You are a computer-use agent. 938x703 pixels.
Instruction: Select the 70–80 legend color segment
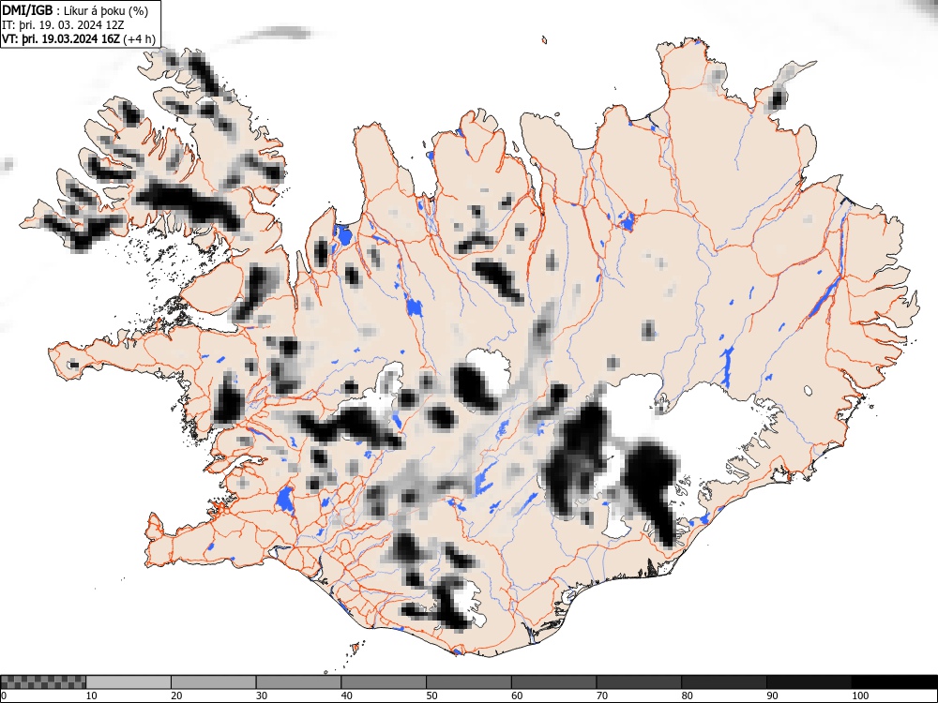pyautogui.click(x=639, y=682)
